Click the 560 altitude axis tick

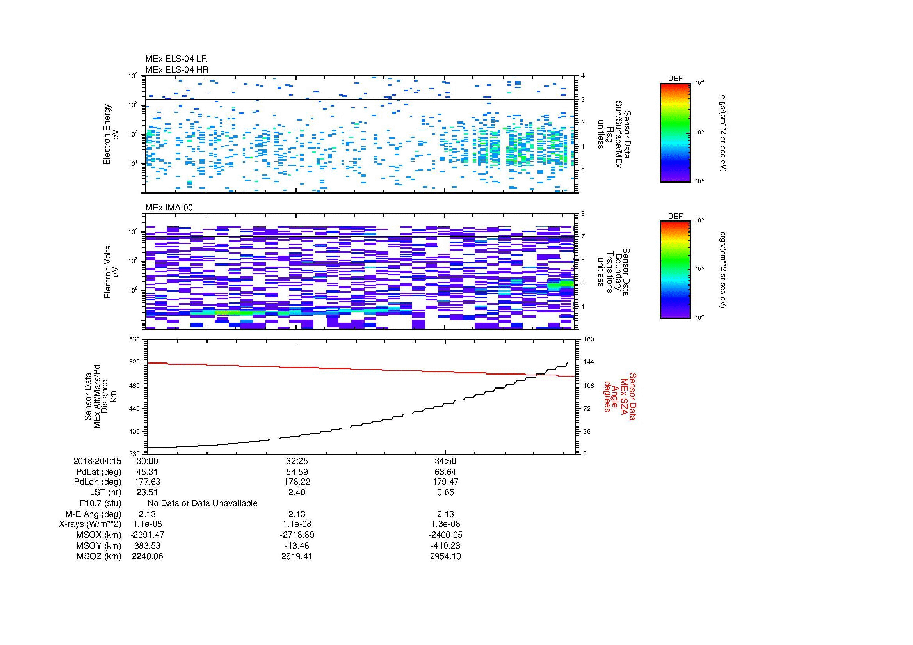(135, 339)
